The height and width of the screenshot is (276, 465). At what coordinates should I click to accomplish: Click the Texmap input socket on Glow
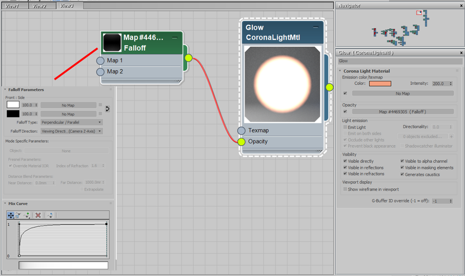point(241,131)
